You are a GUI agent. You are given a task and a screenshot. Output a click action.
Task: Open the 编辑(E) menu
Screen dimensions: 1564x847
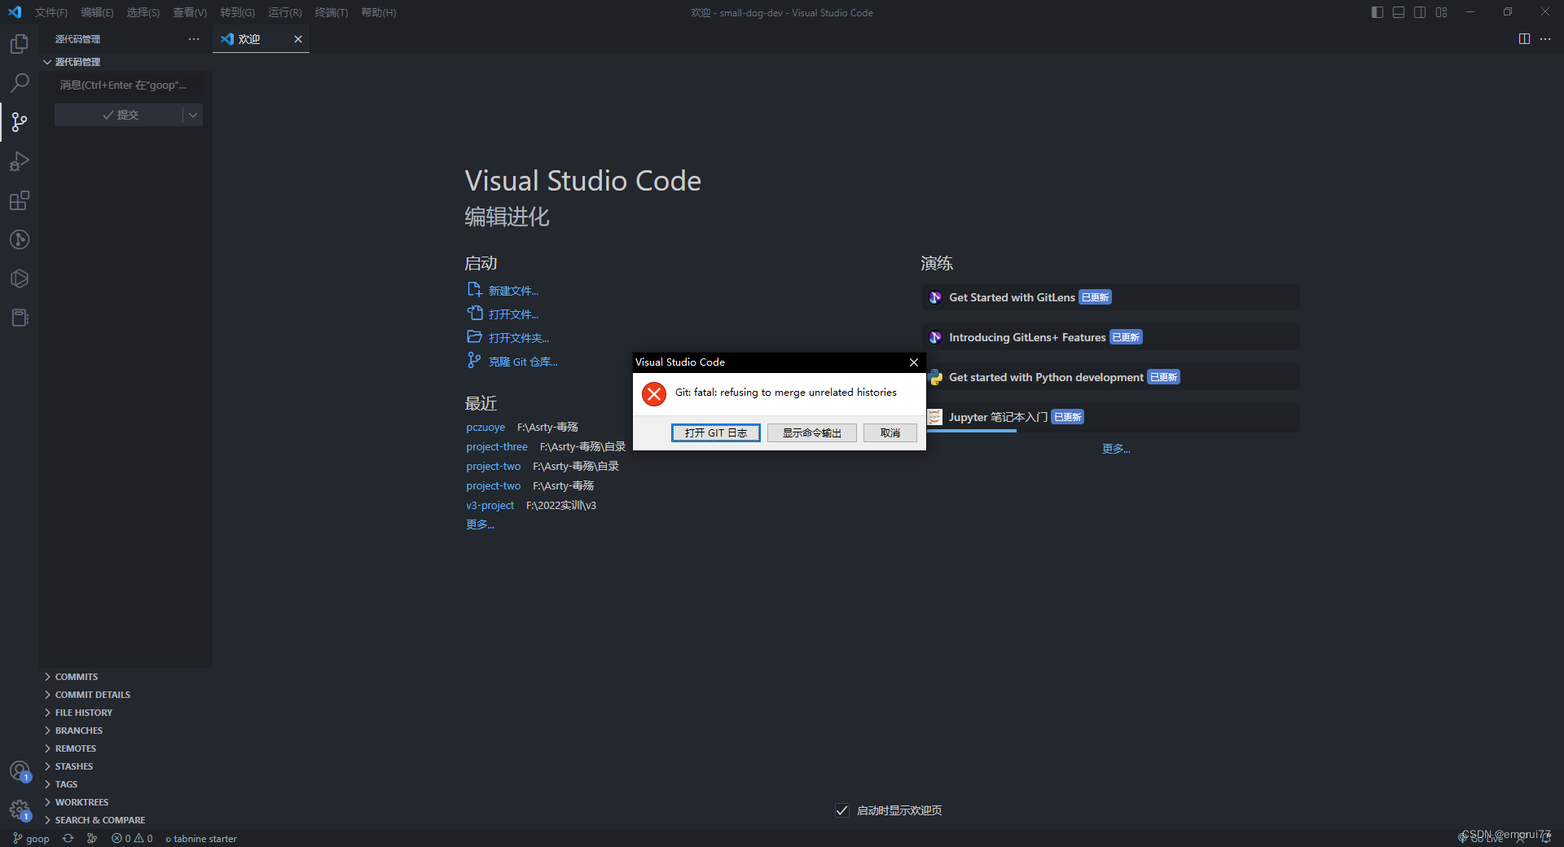coord(97,12)
